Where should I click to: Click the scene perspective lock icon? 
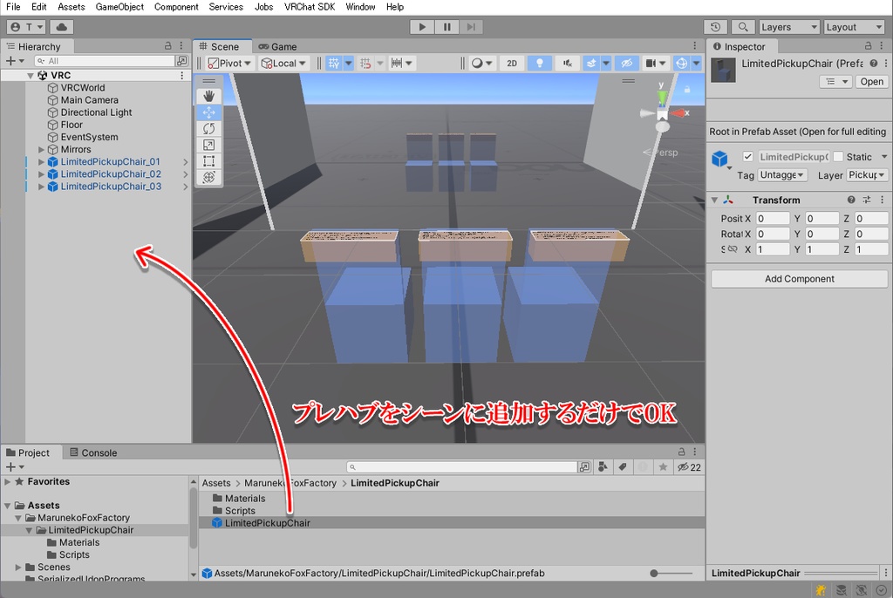pyautogui.click(x=687, y=90)
